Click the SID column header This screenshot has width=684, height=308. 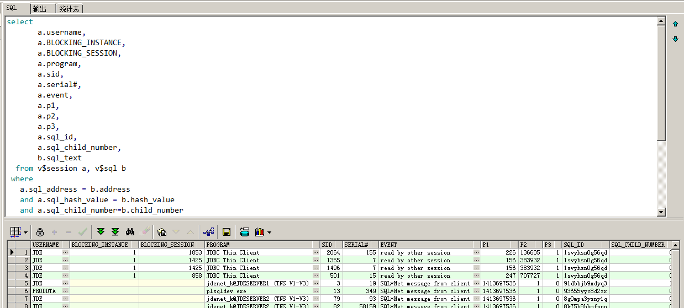pos(330,245)
